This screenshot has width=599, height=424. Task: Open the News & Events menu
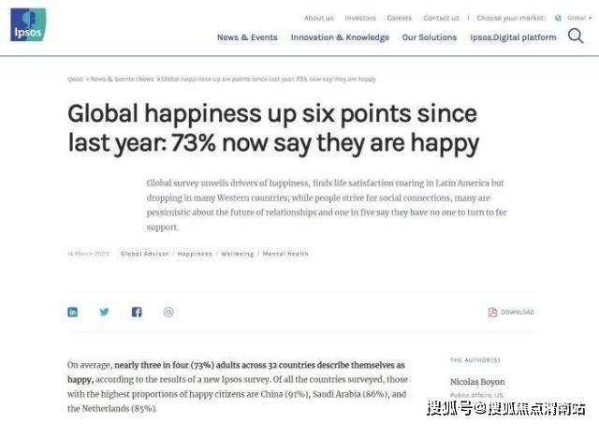click(x=247, y=37)
